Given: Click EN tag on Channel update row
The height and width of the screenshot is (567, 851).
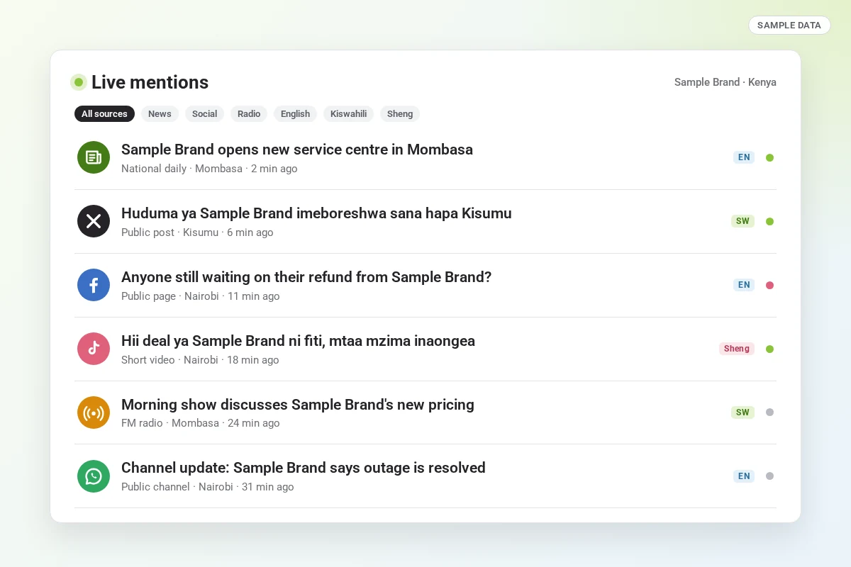Looking at the screenshot, I should 744,476.
